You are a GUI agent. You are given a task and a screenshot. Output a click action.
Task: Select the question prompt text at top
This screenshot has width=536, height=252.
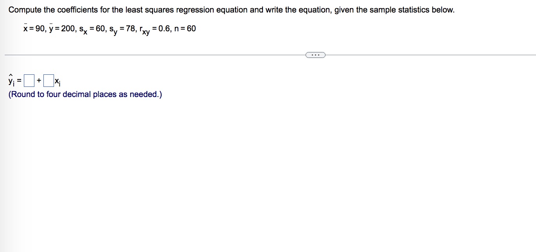point(232,9)
